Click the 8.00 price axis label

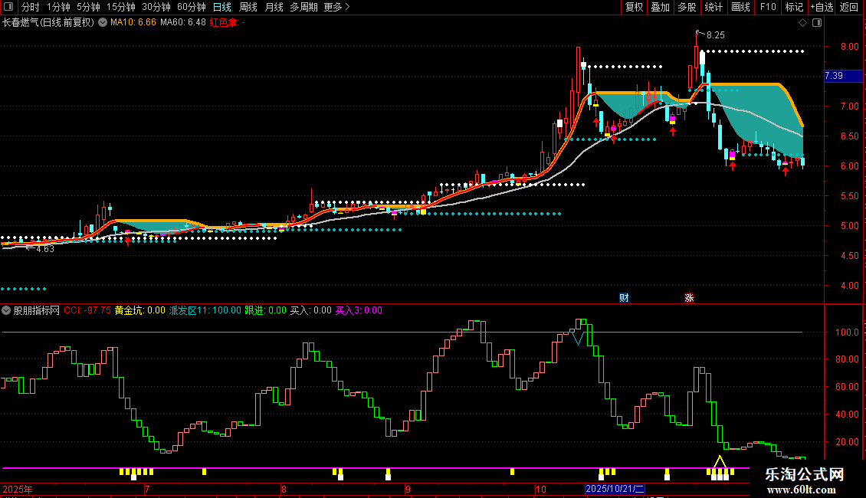[x=849, y=47]
